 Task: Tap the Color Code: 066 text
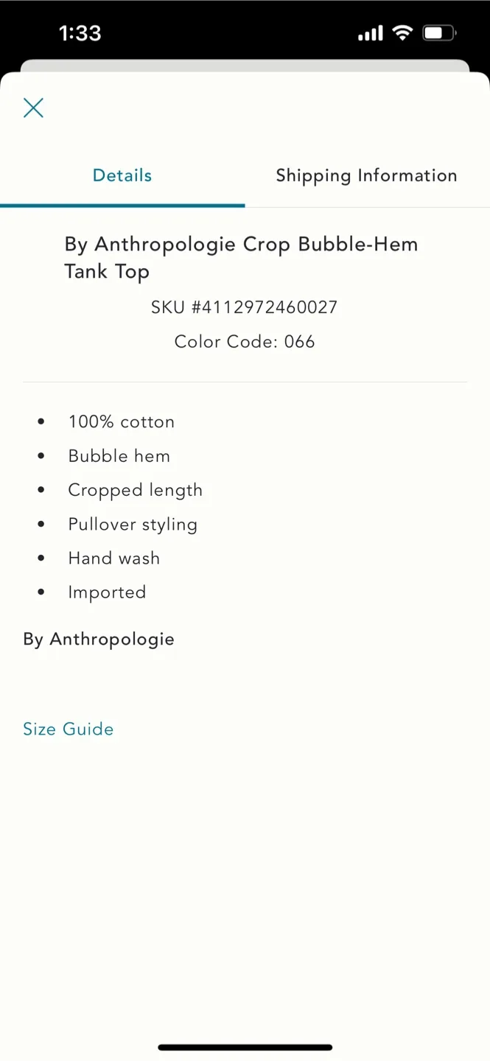click(245, 342)
